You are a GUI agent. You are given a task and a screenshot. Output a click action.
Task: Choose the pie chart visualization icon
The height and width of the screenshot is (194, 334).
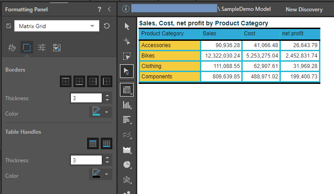127,165
